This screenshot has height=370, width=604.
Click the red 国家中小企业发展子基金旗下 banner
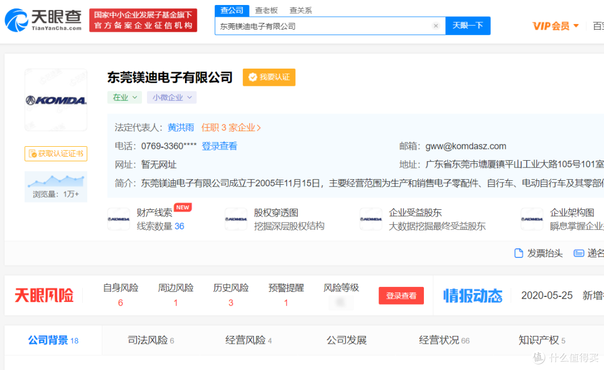coord(143,20)
